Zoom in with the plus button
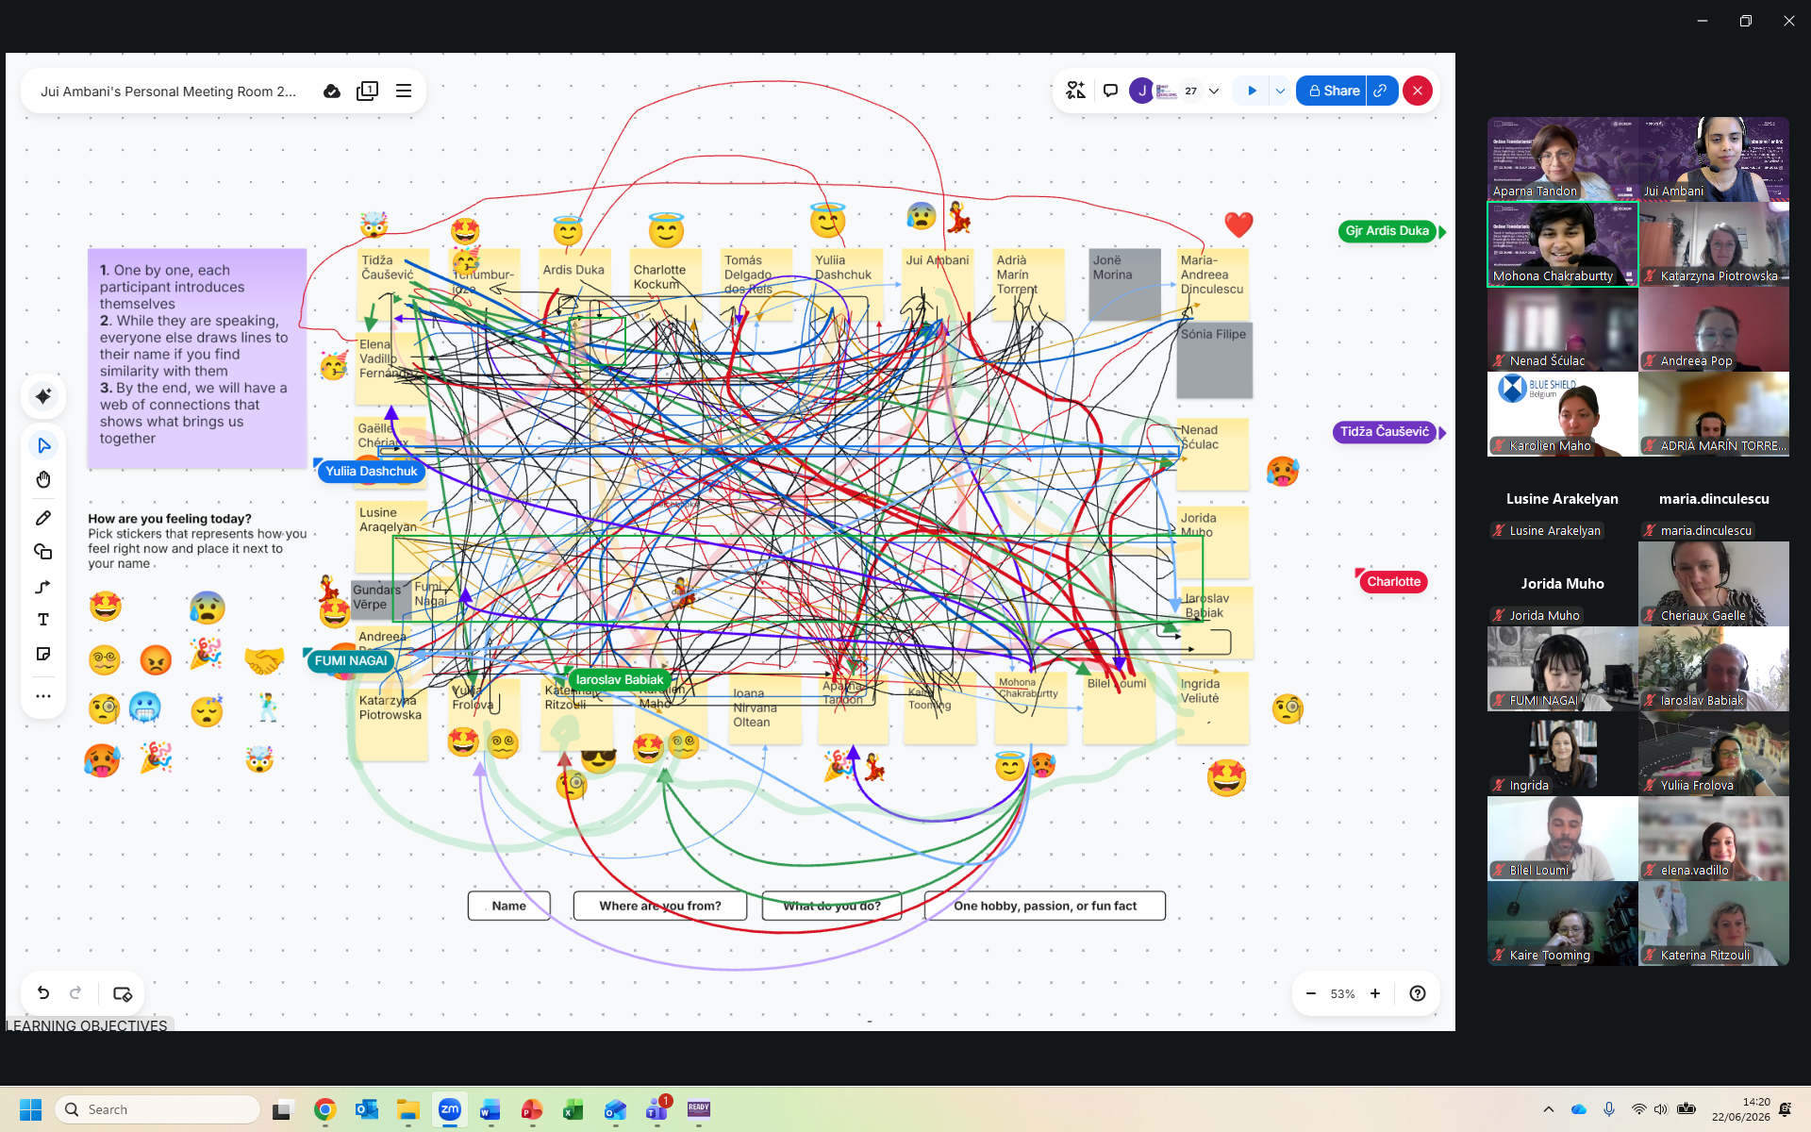 click(1375, 993)
